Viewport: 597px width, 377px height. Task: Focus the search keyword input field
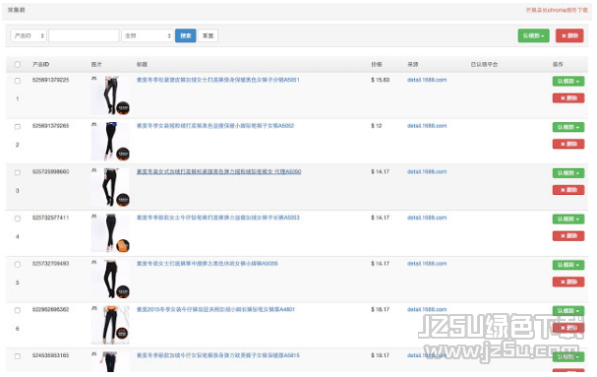[x=84, y=35]
